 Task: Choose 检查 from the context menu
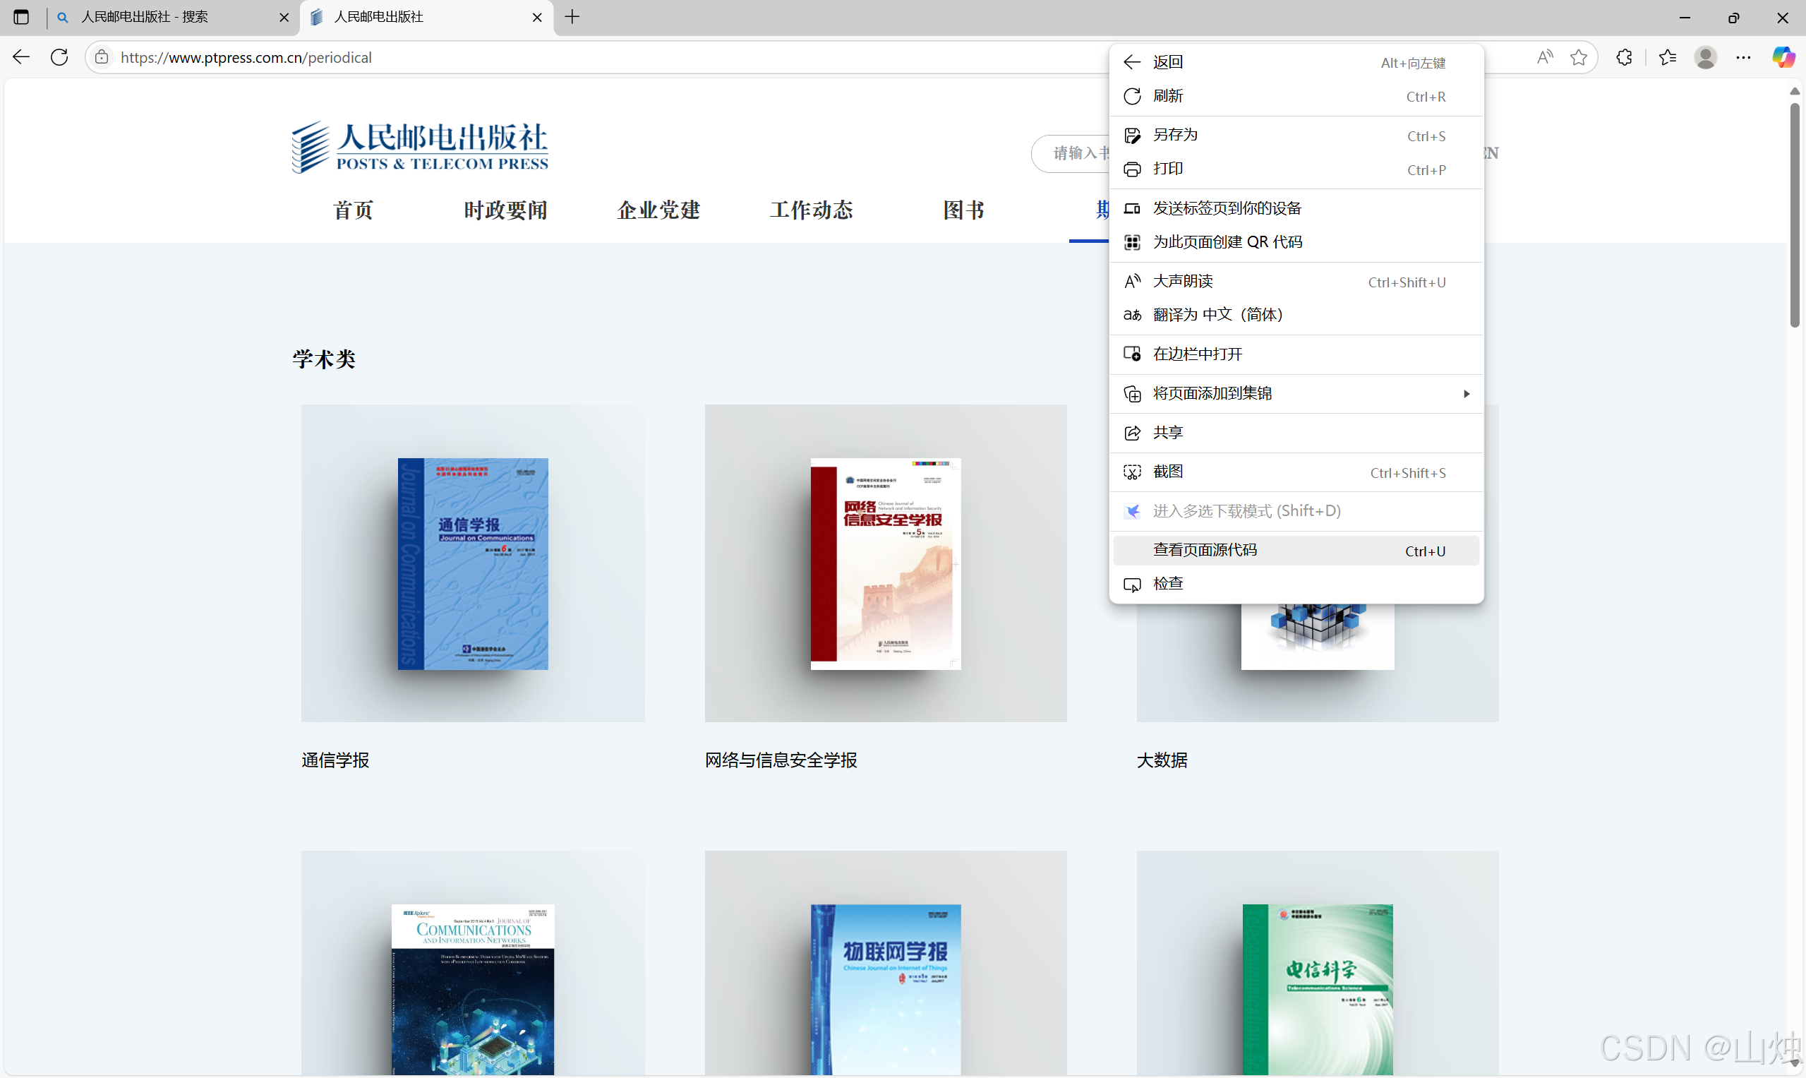(x=1296, y=584)
